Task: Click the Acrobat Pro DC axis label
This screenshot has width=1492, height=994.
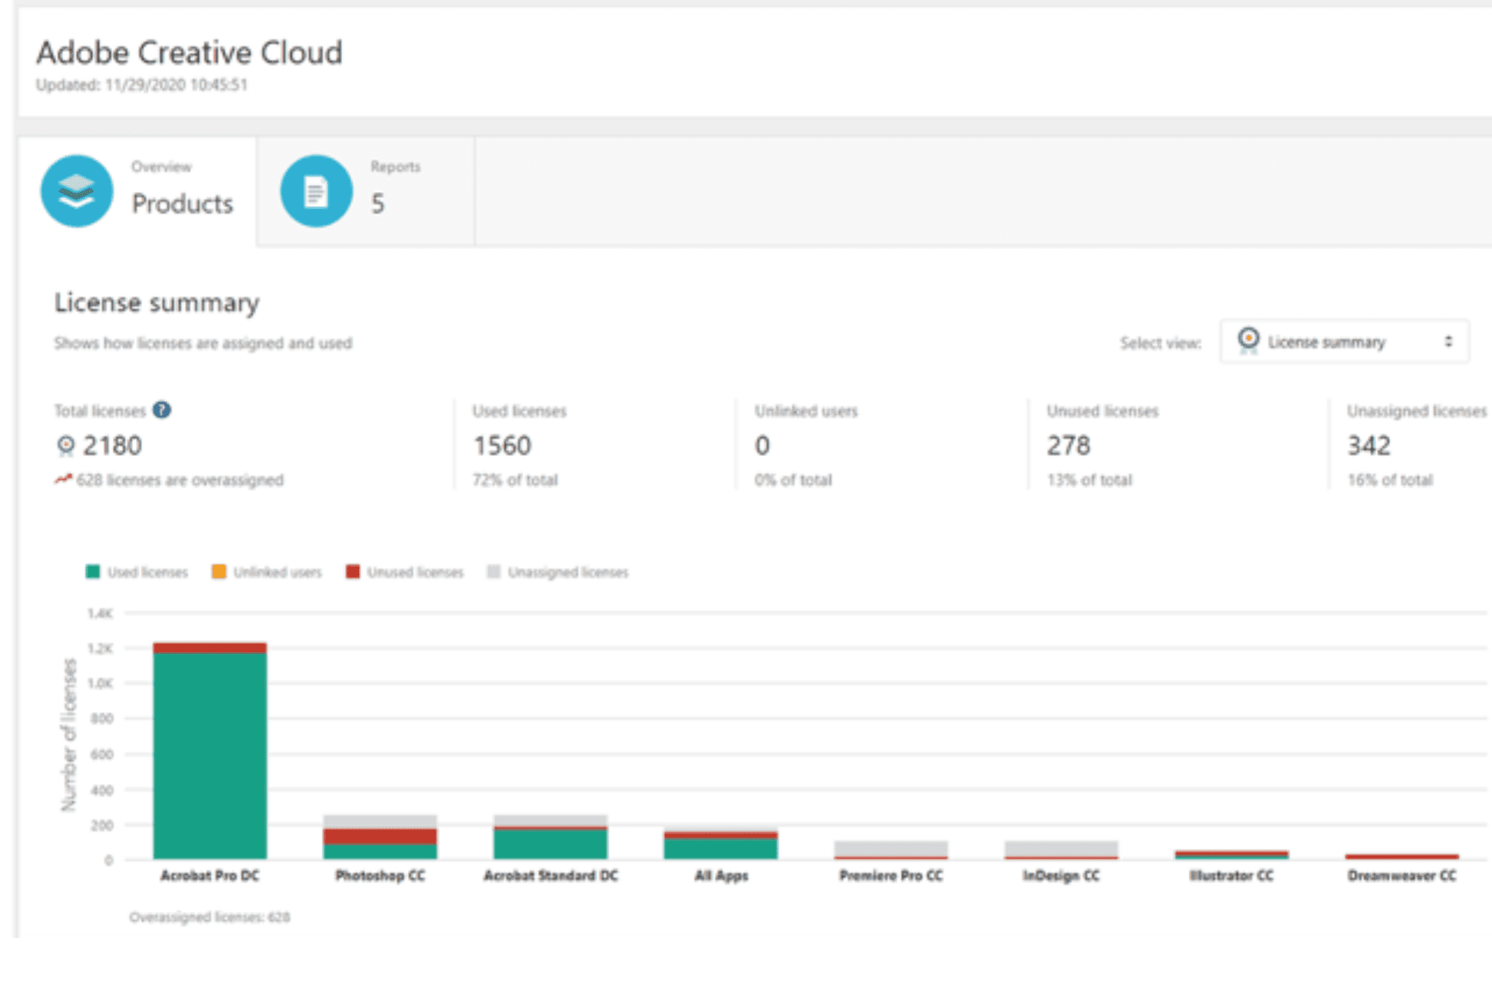Action: point(210,876)
